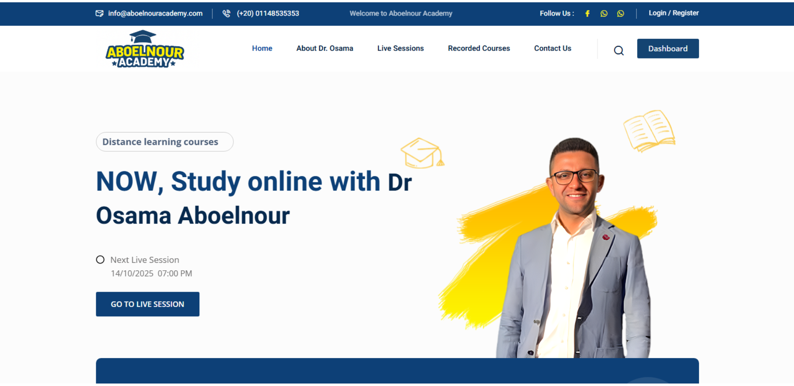Click the open book doodle icon
The image size is (794, 386).
click(649, 130)
